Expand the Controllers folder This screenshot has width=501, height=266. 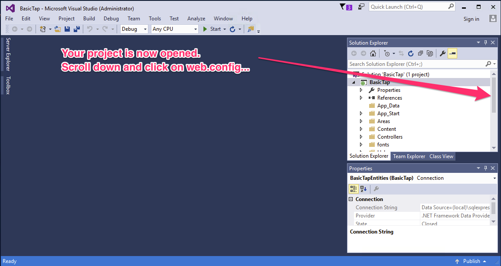tap(361, 137)
